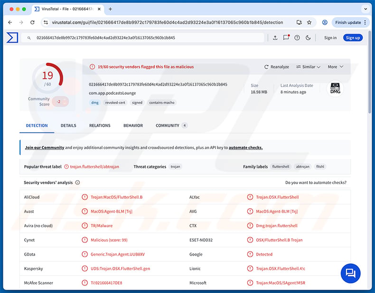Click the upload file icon
The height and width of the screenshot is (293, 375).
[x=275, y=38]
